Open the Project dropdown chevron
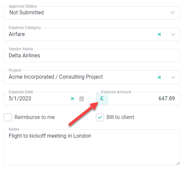 (x=173, y=77)
